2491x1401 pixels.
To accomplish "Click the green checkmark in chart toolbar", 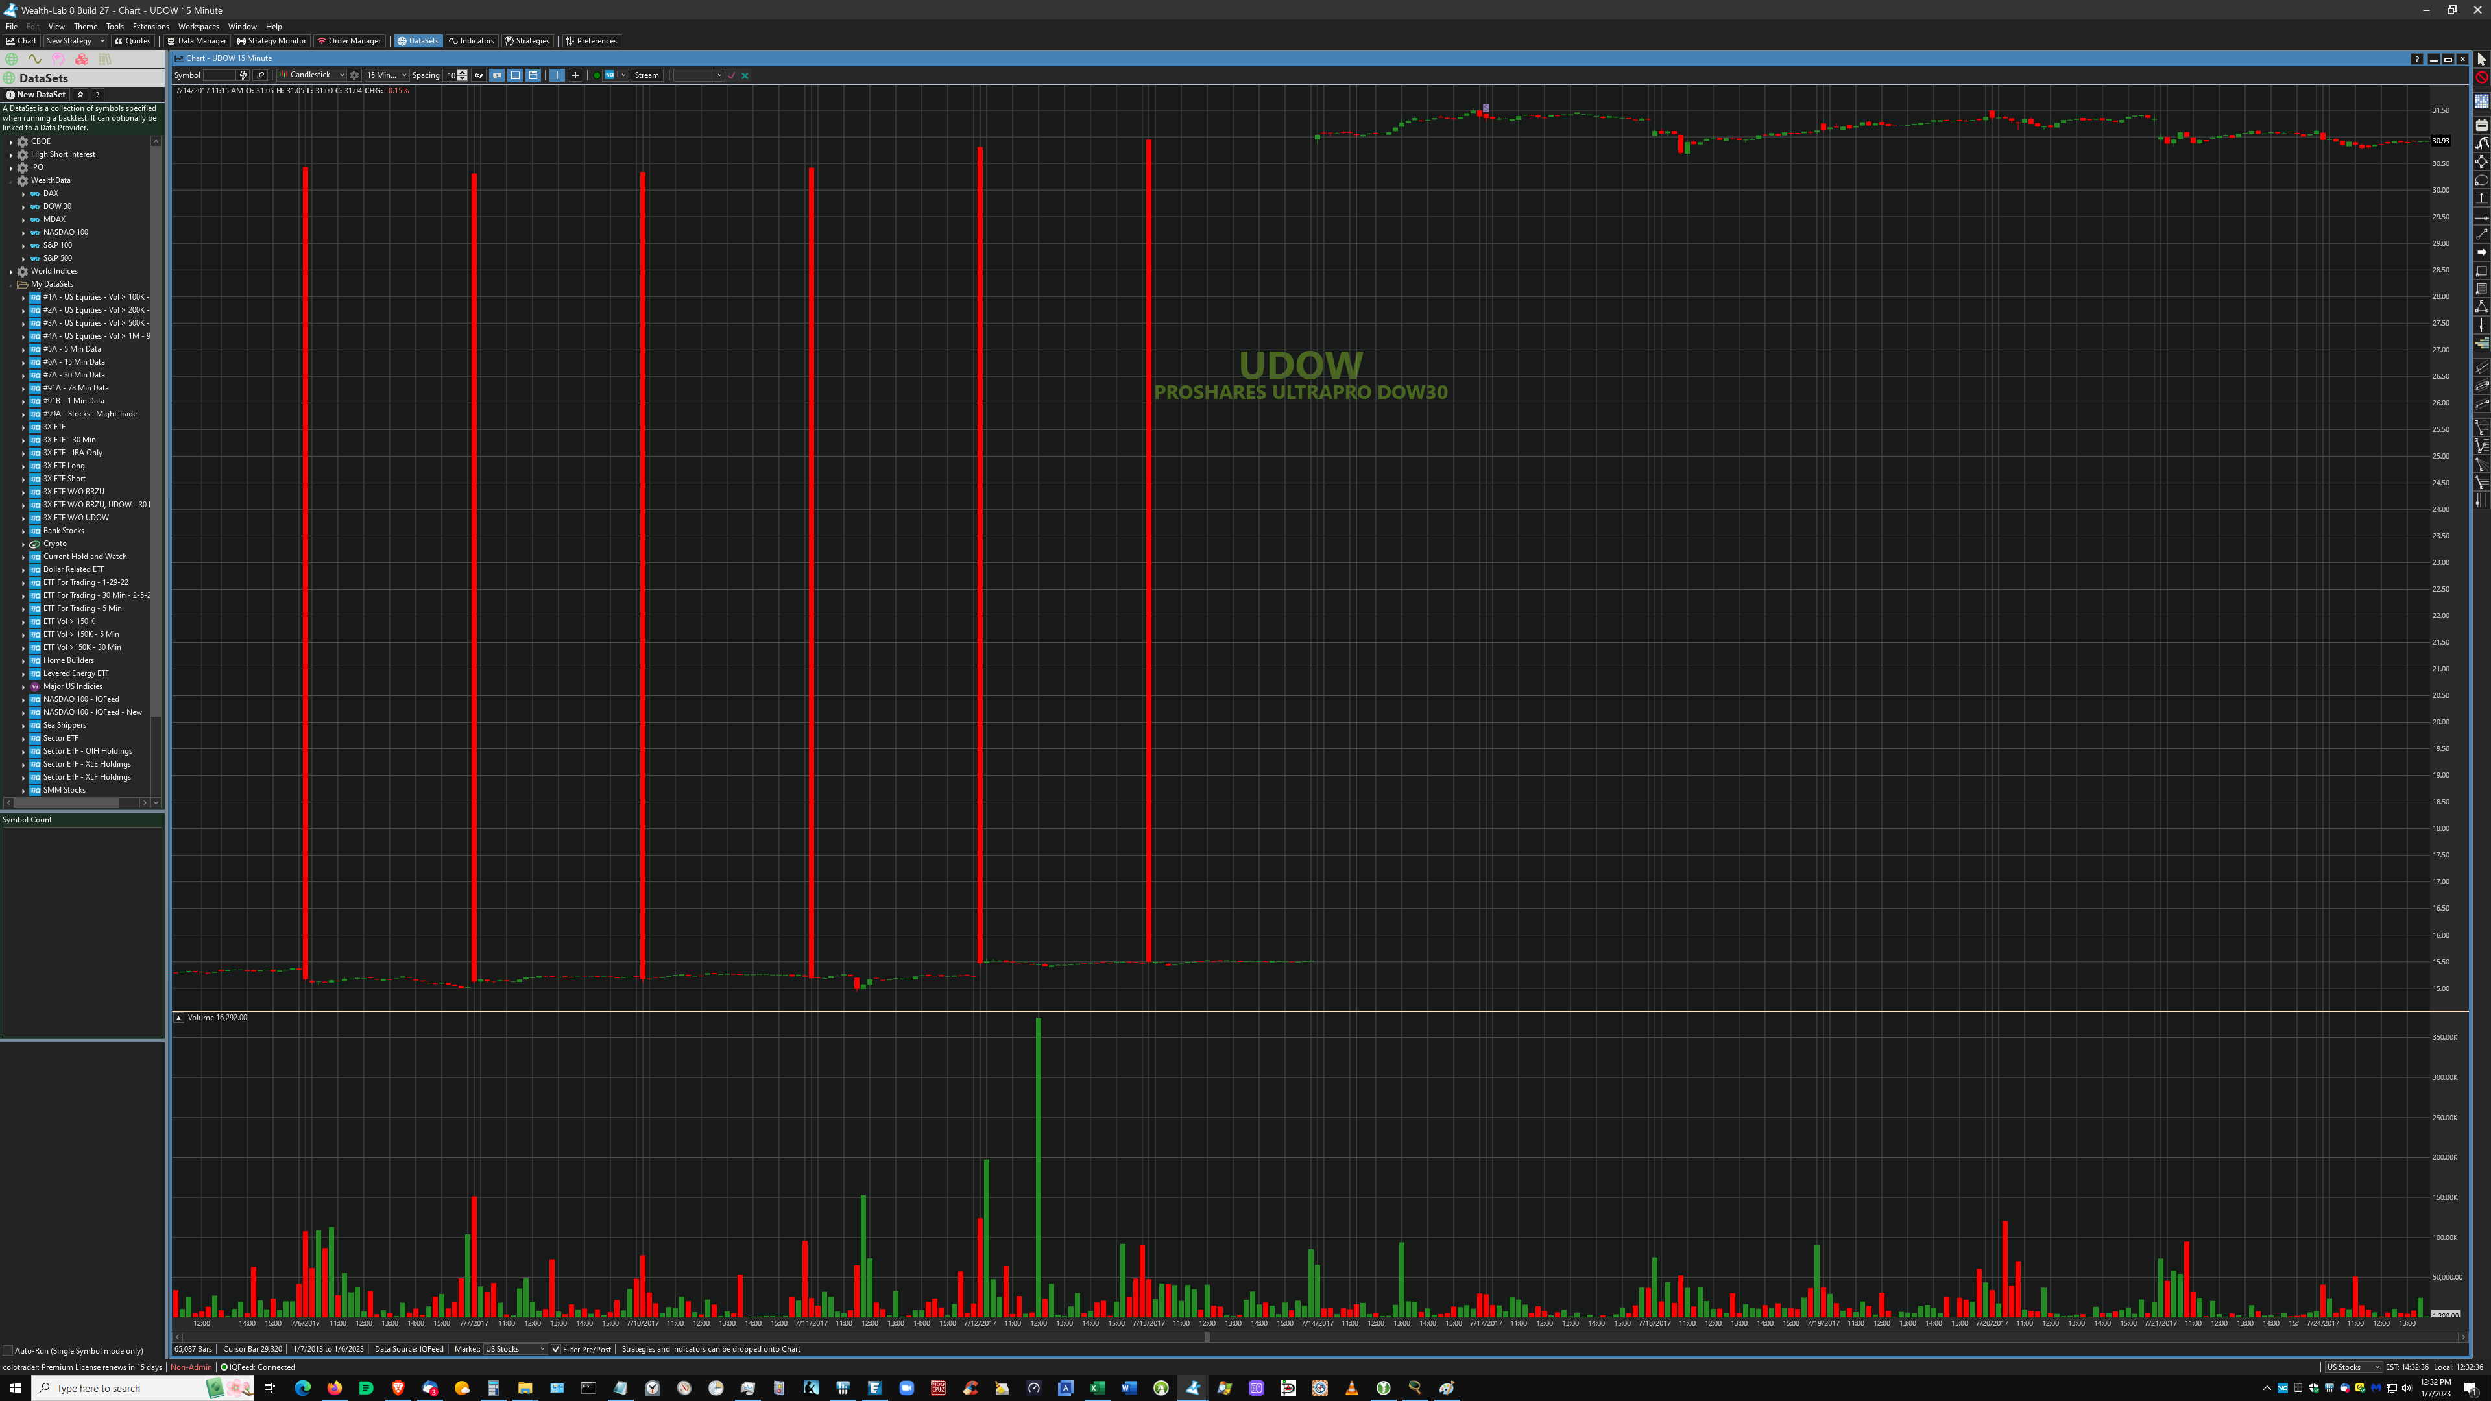I will pos(732,75).
